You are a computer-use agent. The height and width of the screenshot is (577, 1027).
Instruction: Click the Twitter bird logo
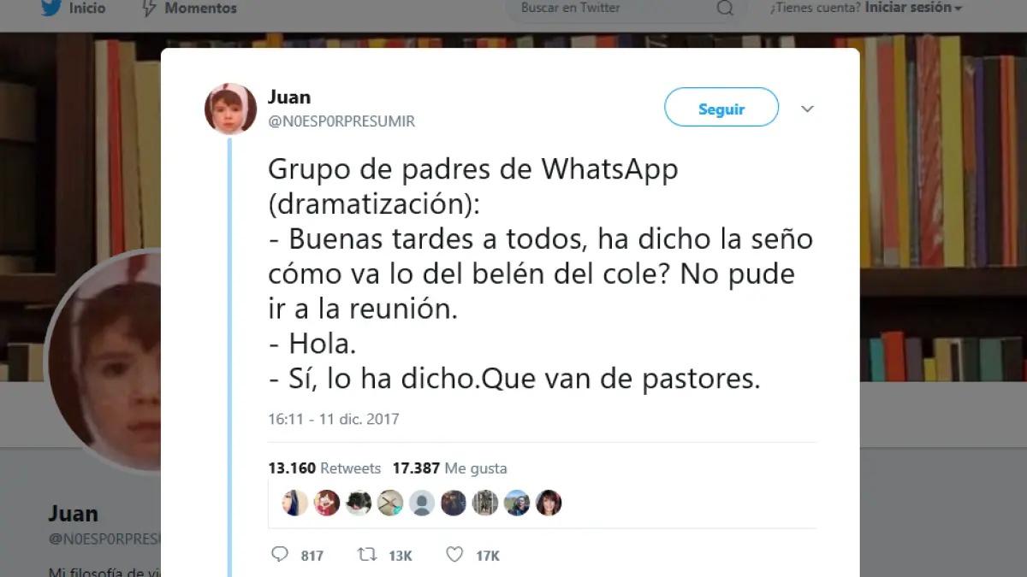tap(52, 7)
